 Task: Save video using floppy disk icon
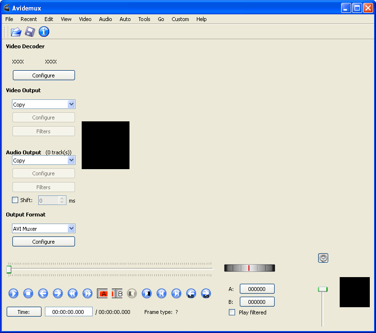tap(30, 32)
